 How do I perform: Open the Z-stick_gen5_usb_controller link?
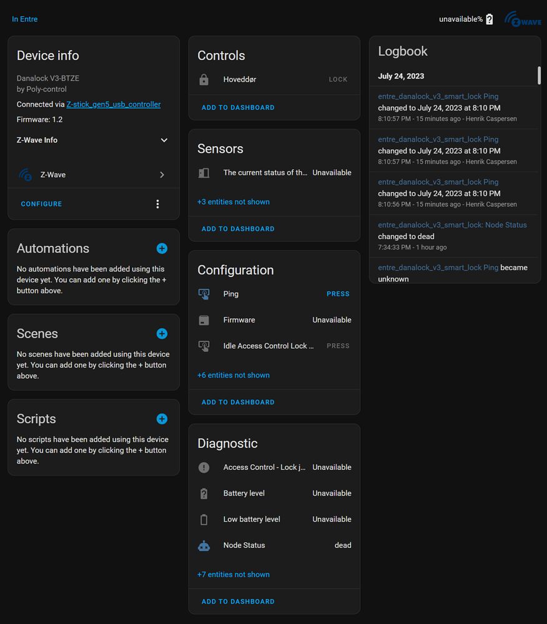pos(114,104)
